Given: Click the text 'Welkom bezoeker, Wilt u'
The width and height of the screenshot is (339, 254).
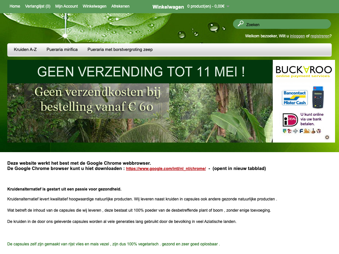Looking at the screenshot, I should click(267, 36).
